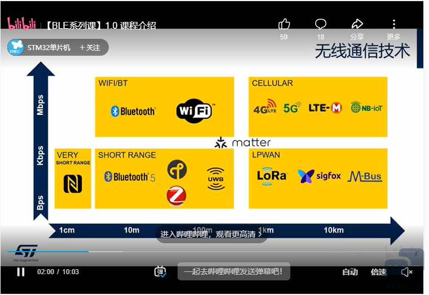Click the LTE-M logo
429x295 pixels.
[325, 108]
